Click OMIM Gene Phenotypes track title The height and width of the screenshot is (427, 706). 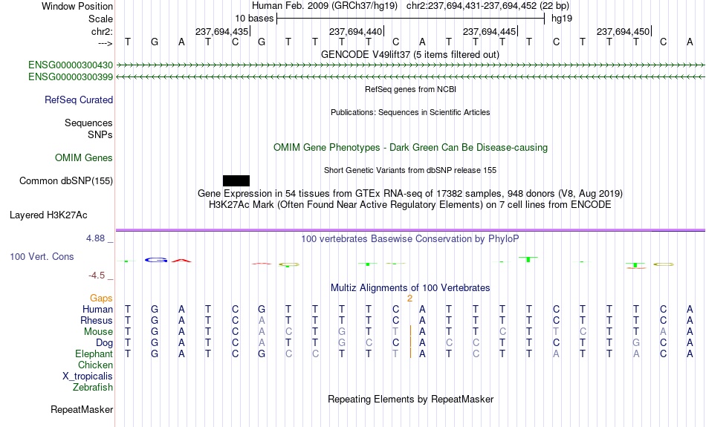click(x=410, y=147)
